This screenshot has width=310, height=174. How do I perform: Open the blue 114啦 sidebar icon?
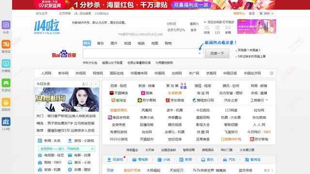pos(6,122)
